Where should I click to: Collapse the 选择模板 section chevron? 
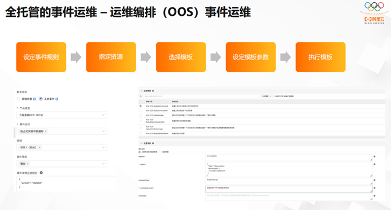141,91
